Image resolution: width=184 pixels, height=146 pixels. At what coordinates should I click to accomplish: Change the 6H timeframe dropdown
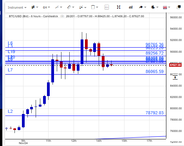[x=46, y=7]
